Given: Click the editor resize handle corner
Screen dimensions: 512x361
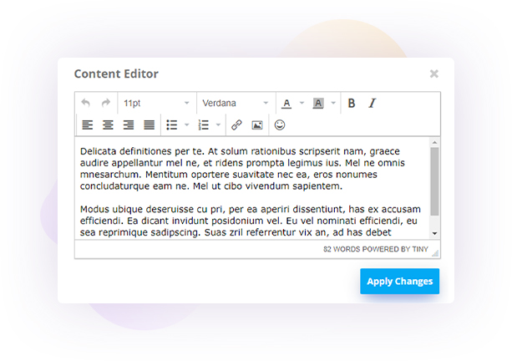Looking at the screenshot, I should [435, 253].
